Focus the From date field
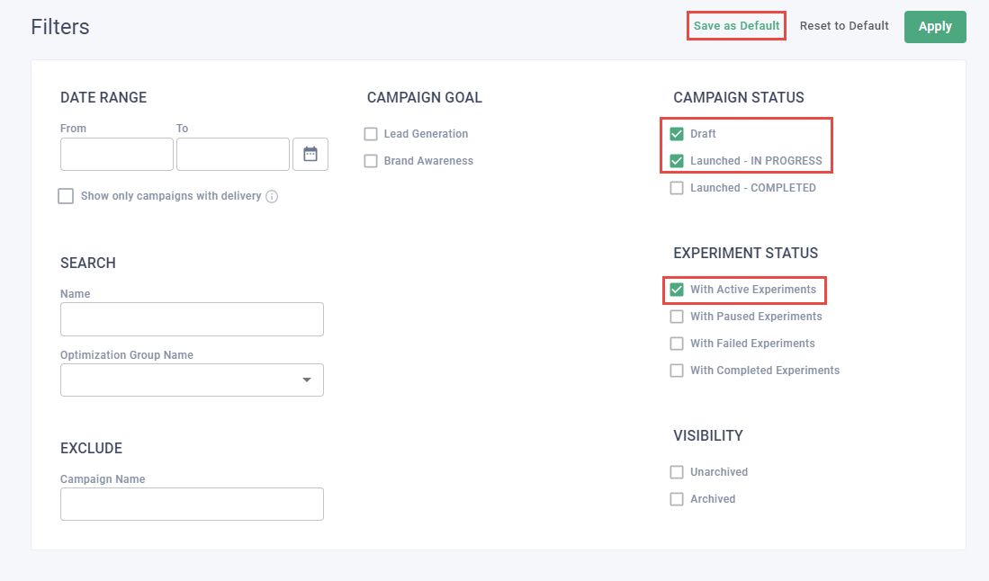The width and height of the screenshot is (989, 581). tap(117, 155)
